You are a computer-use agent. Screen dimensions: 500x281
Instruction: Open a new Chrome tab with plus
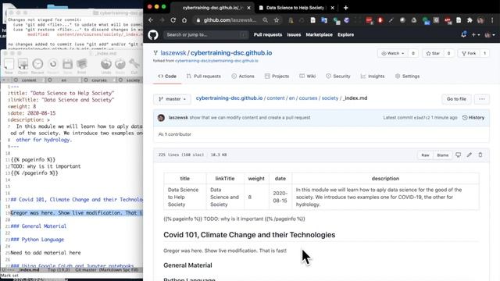tap(346, 8)
